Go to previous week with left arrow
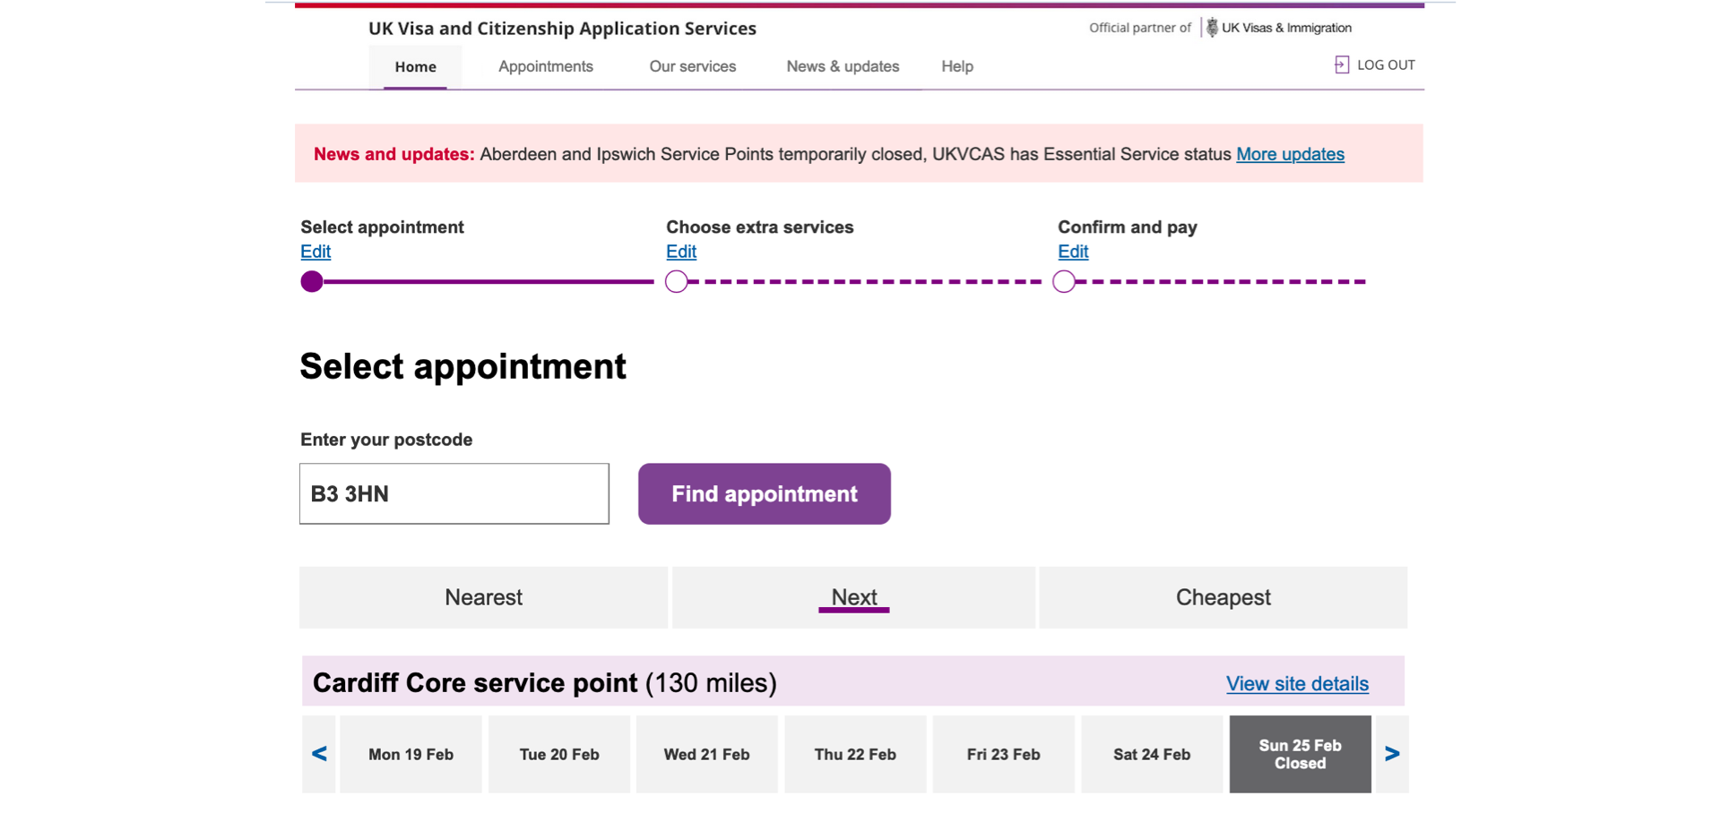This screenshot has height=813, width=1721. [319, 754]
